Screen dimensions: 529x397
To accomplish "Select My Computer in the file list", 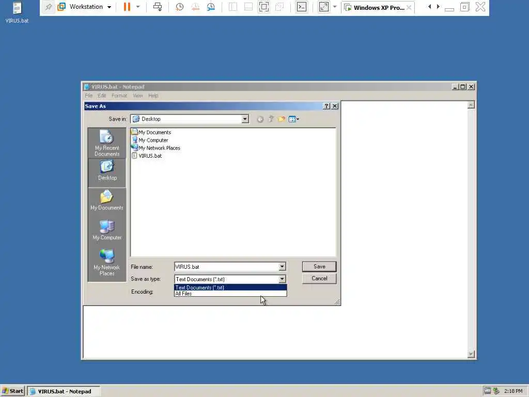I will click(x=150, y=140).
